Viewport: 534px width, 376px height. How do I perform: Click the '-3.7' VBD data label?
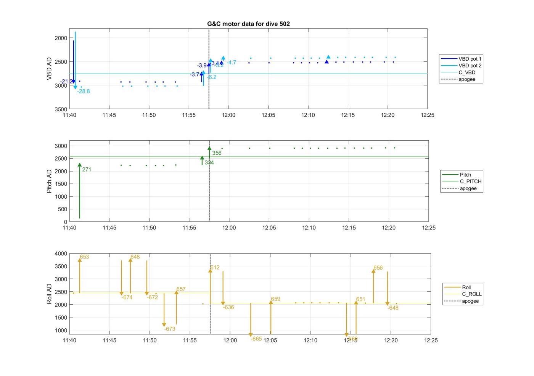195,75
